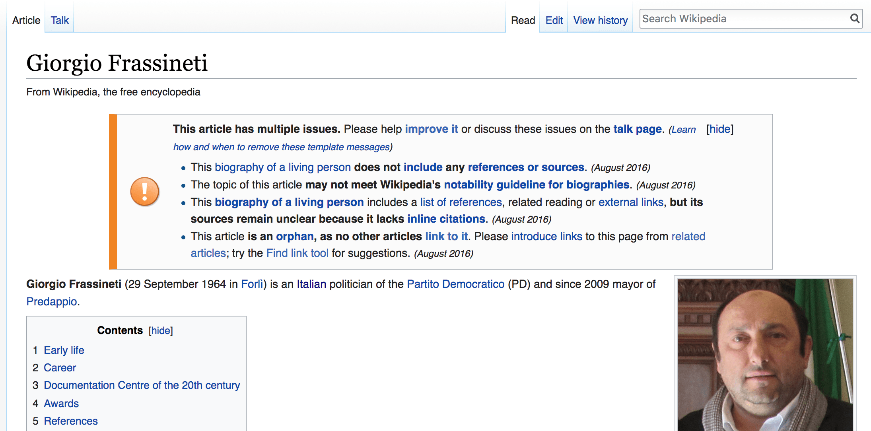Open the Partito Democratico link
The height and width of the screenshot is (431, 871).
tap(456, 284)
